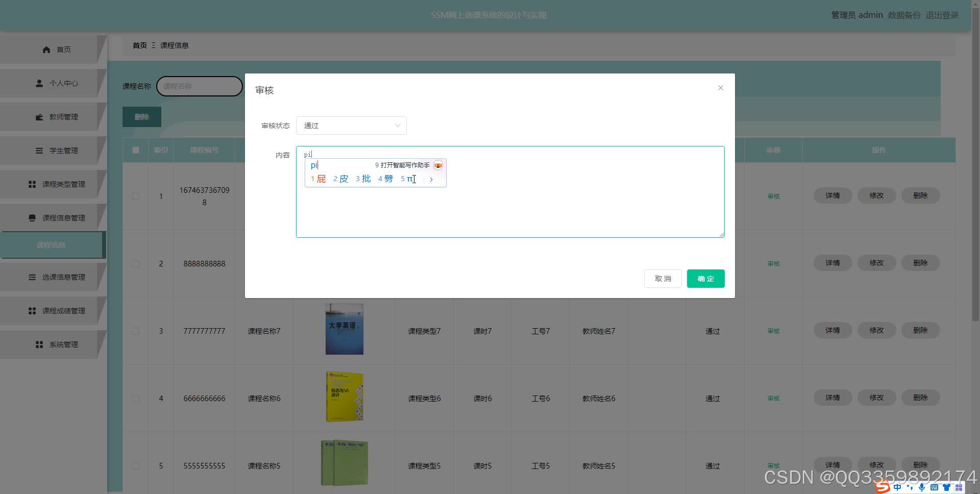Click the 教师管理 briefcase icon

[x=39, y=117]
